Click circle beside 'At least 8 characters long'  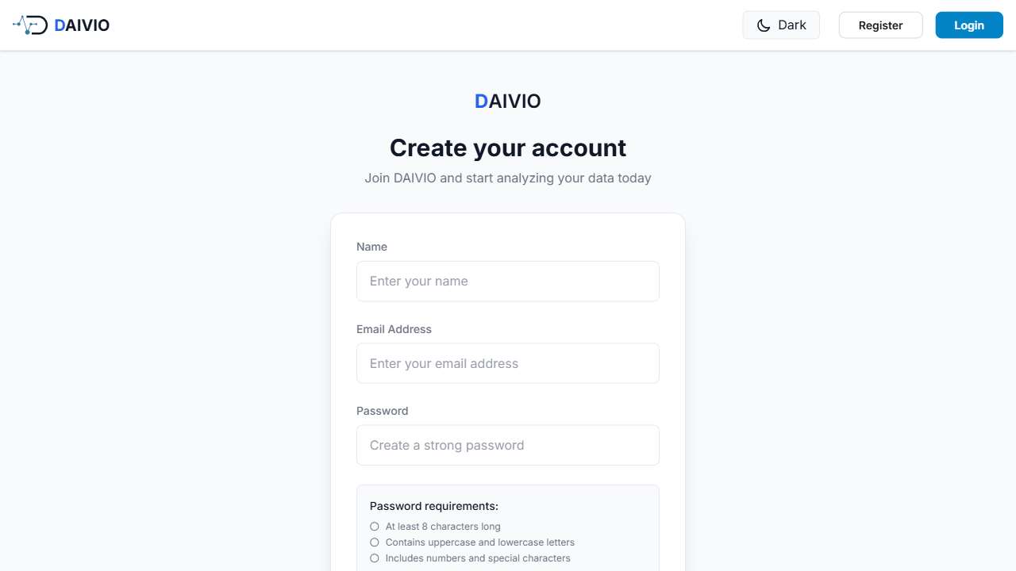(x=375, y=527)
